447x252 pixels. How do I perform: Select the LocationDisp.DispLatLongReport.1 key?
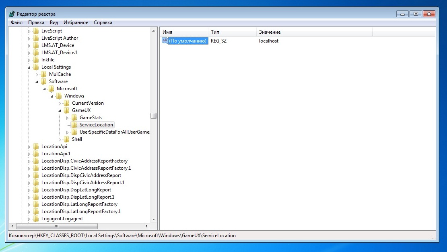click(x=78, y=197)
